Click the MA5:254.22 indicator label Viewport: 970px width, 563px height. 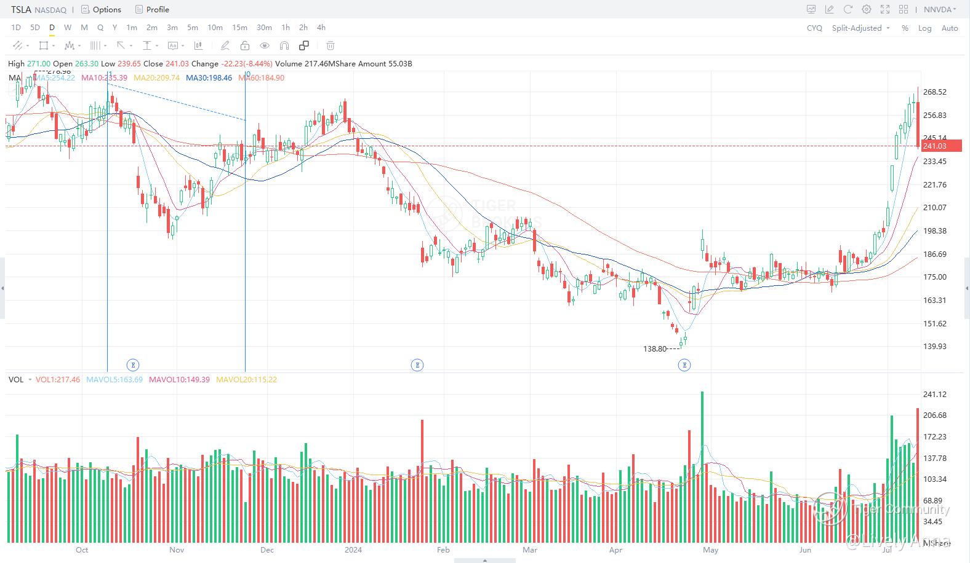click(54, 77)
